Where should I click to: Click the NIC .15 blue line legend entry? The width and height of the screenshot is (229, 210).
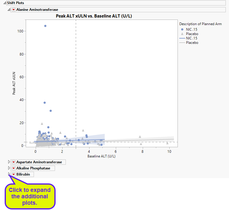pyautogui.click(x=188, y=38)
